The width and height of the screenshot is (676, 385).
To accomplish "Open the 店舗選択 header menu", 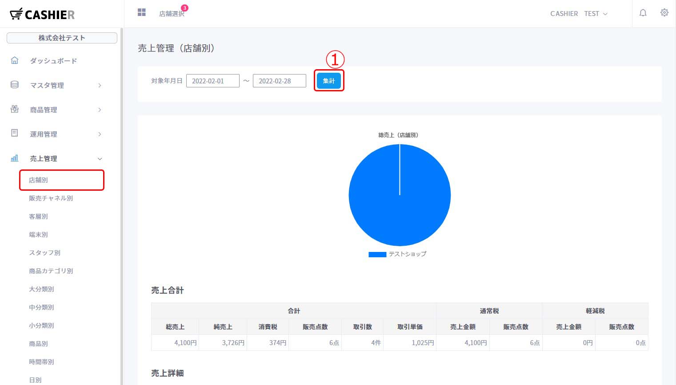I will (172, 14).
